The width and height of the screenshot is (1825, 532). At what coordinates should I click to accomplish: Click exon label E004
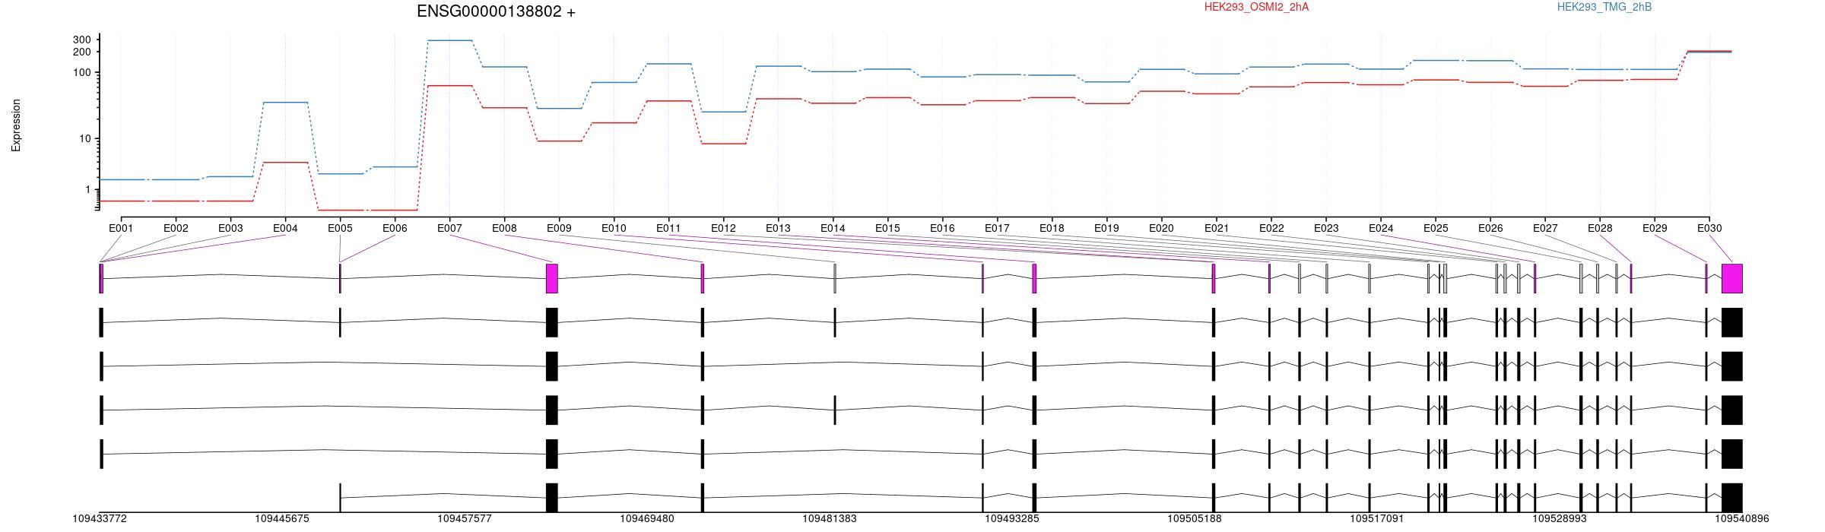pyautogui.click(x=285, y=228)
